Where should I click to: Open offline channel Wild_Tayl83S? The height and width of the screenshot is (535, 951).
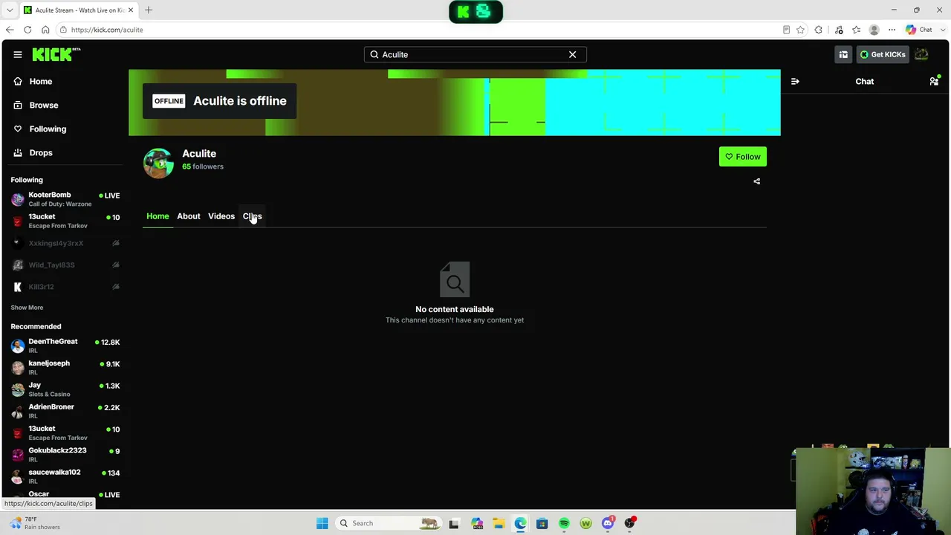point(65,265)
